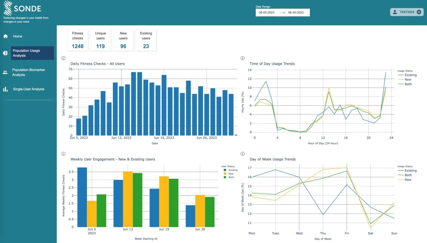Go to Home page
The height and width of the screenshot is (243, 427).
coord(17,36)
